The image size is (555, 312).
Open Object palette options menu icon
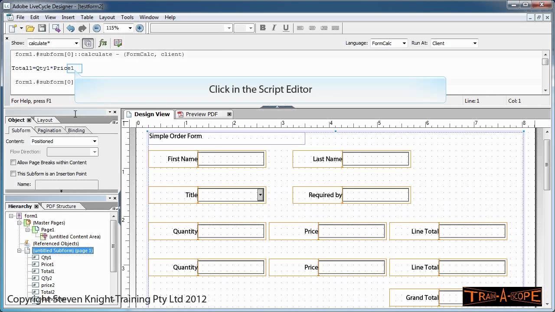click(x=114, y=123)
